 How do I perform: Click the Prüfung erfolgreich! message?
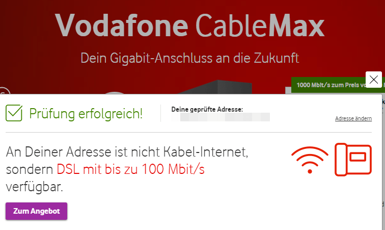click(x=86, y=114)
